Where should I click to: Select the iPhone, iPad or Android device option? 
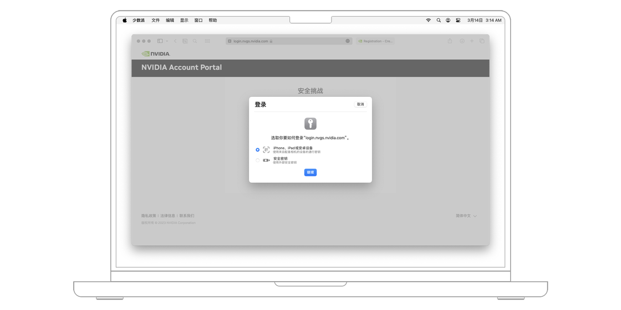click(257, 150)
